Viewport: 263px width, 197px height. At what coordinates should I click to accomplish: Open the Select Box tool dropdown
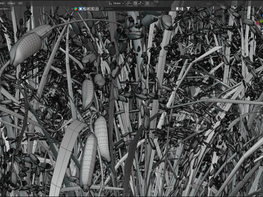5,9
